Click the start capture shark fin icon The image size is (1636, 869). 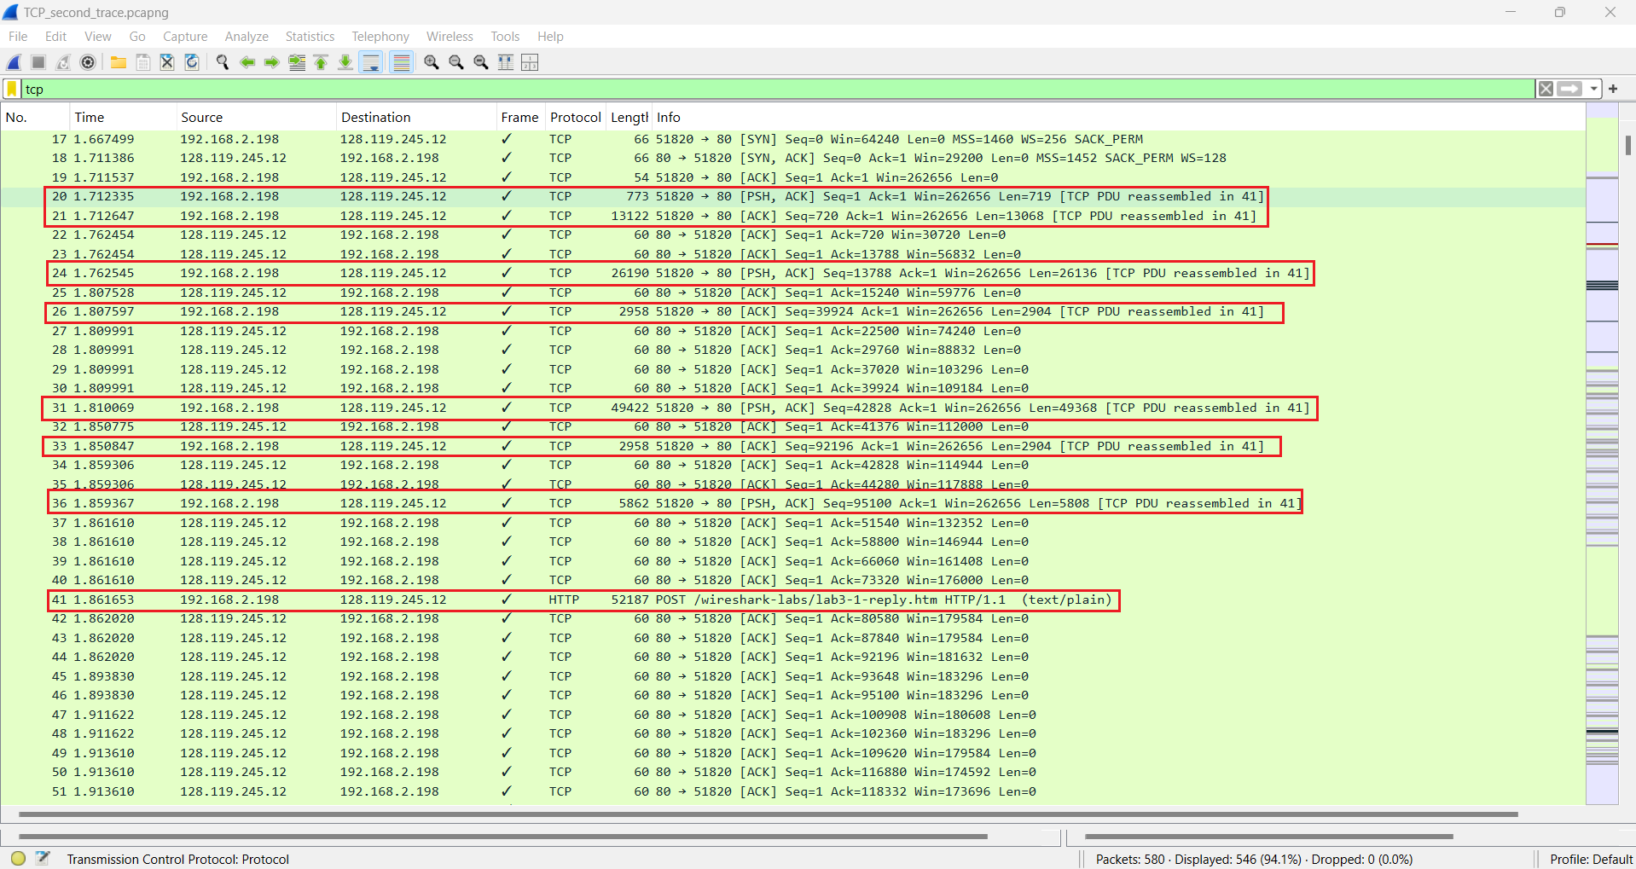tap(15, 62)
